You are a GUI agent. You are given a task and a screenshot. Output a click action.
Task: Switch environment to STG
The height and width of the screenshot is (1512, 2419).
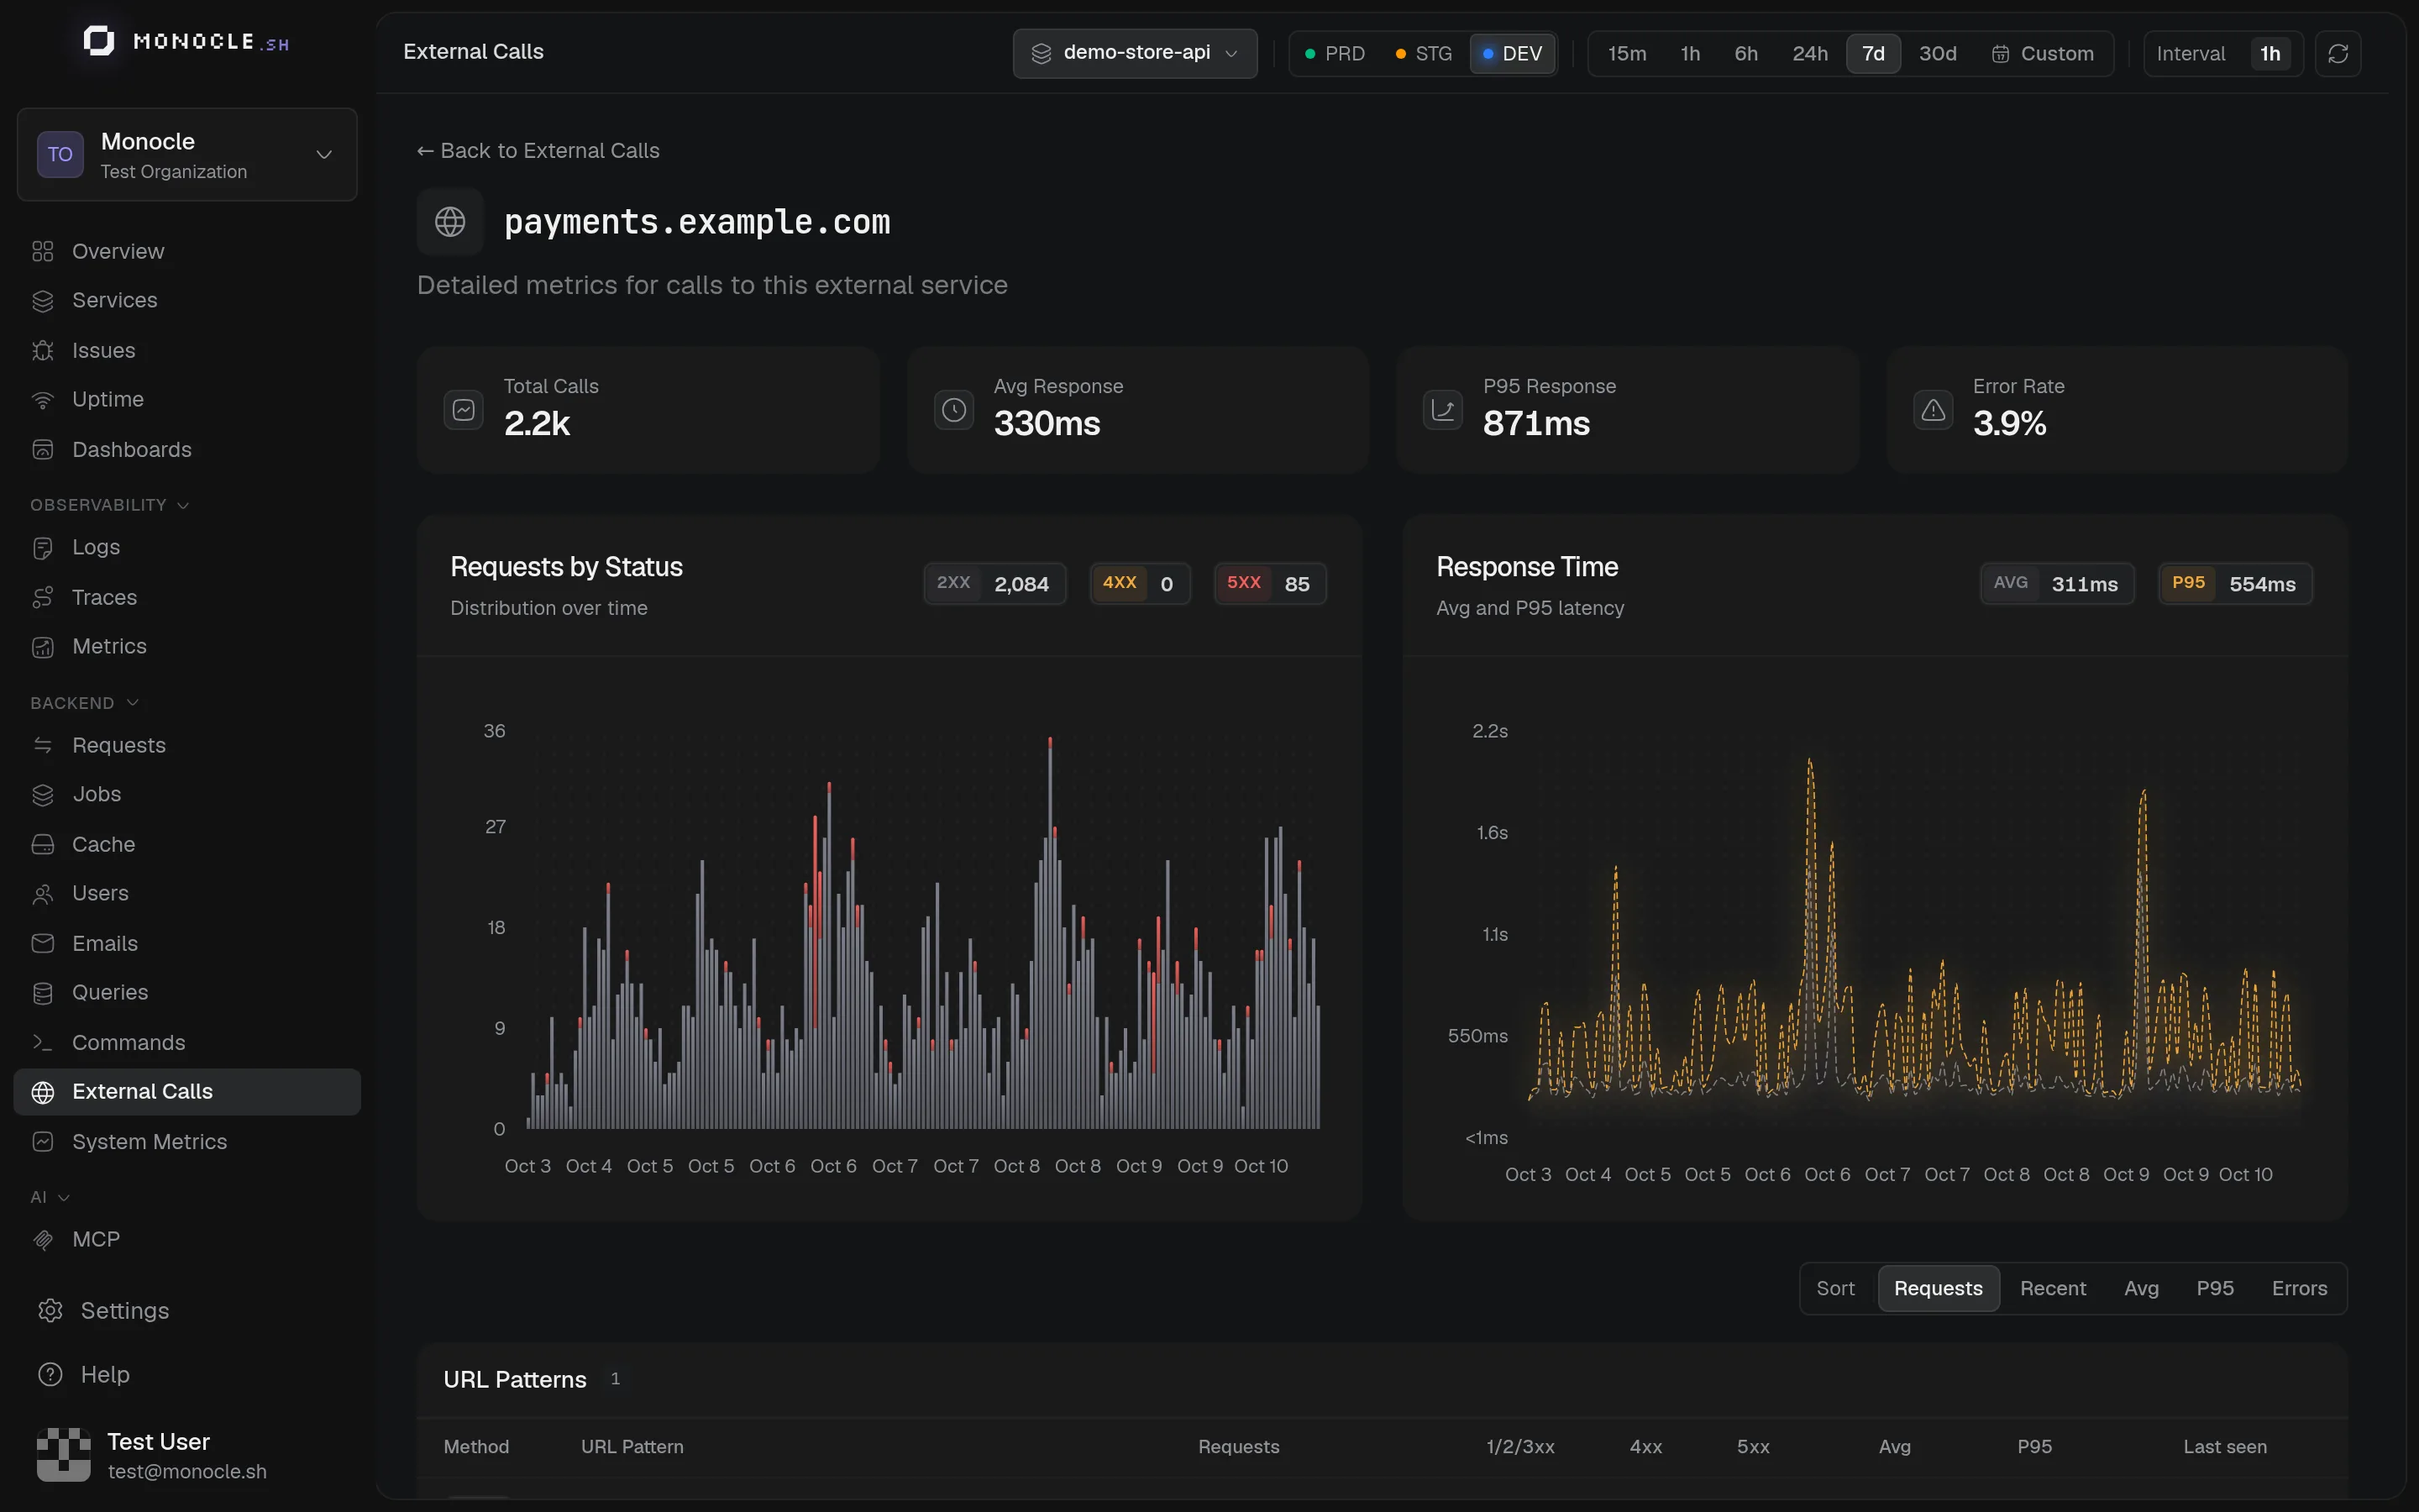point(1424,53)
